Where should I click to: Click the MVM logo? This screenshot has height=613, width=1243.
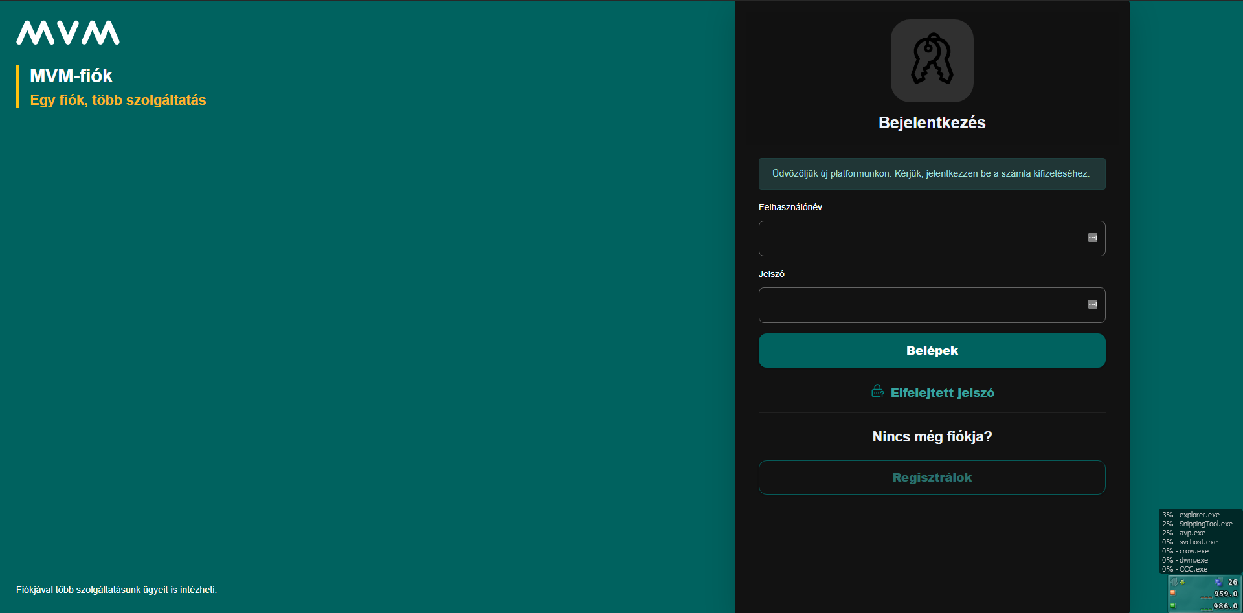(x=68, y=33)
